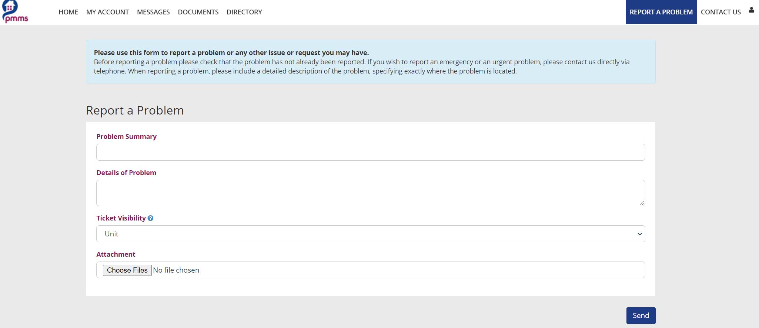
Task: Open the MESSAGES page
Action: pyautogui.click(x=153, y=12)
